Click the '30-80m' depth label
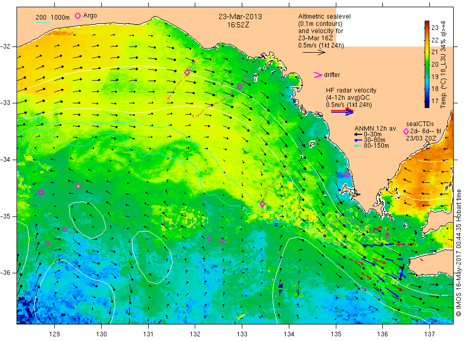465x341 pixels. (x=374, y=140)
